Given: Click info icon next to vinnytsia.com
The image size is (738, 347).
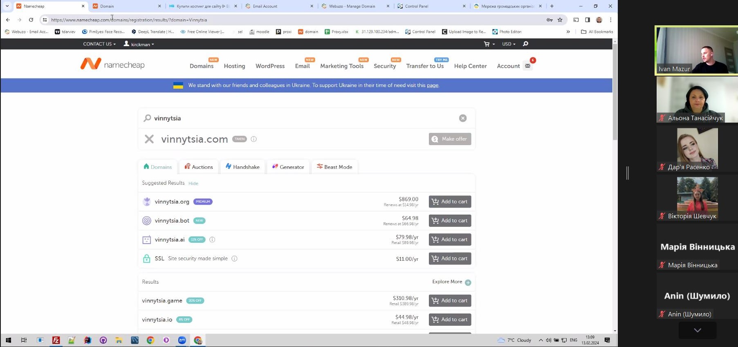Looking at the screenshot, I should [x=253, y=139].
